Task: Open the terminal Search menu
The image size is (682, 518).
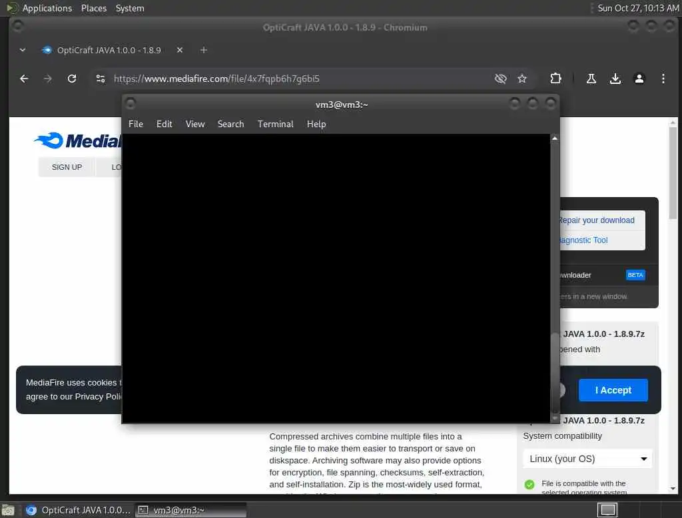Action: (230, 124)
